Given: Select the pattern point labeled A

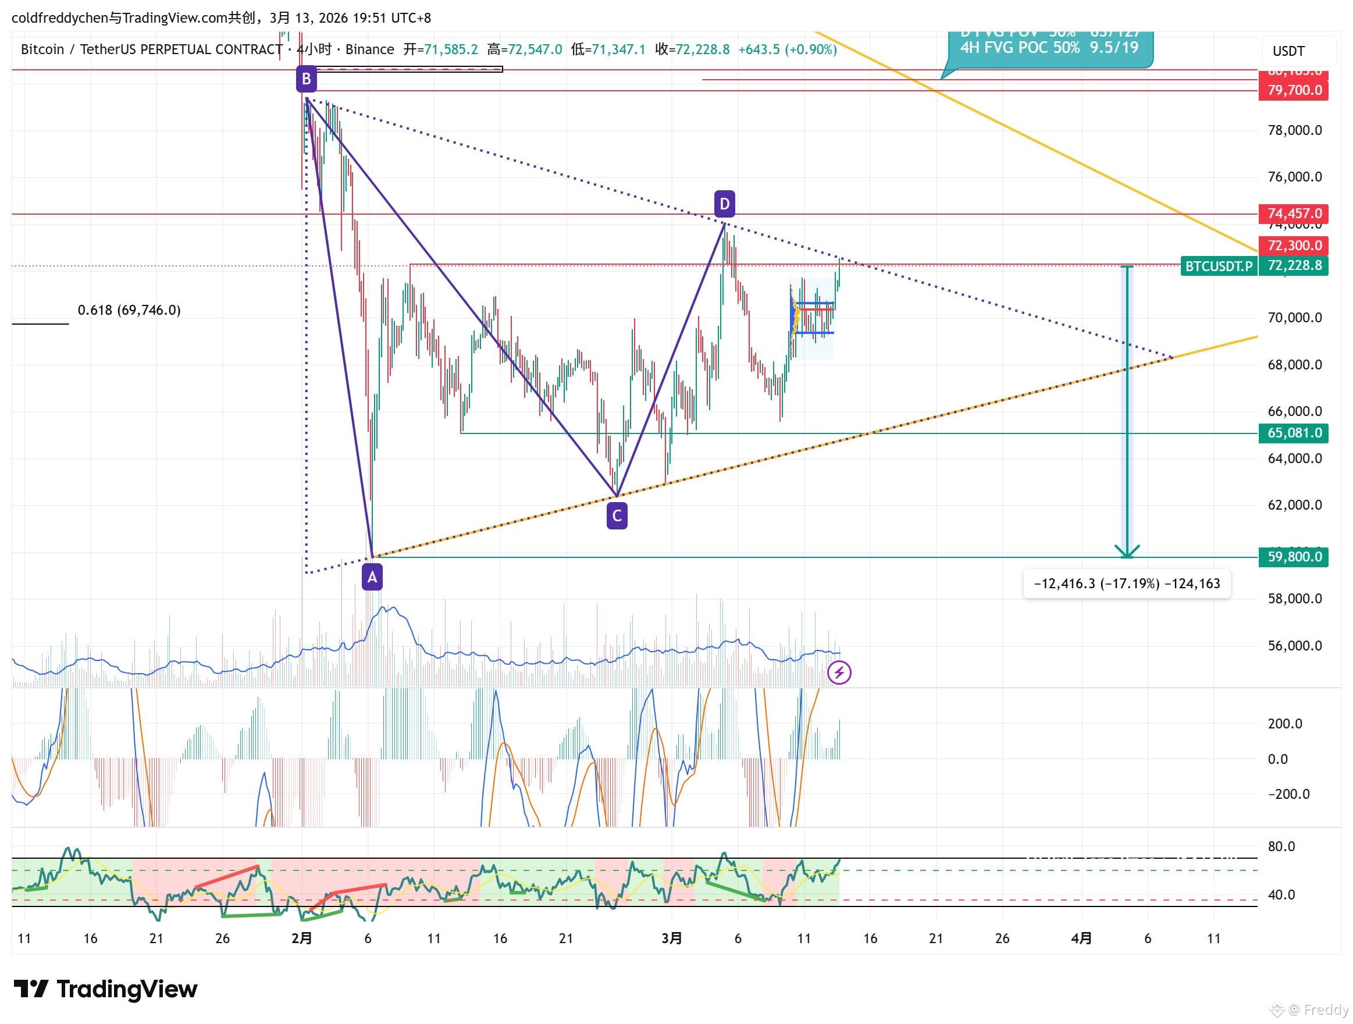Looking at the screenshot, I should 372,577.
